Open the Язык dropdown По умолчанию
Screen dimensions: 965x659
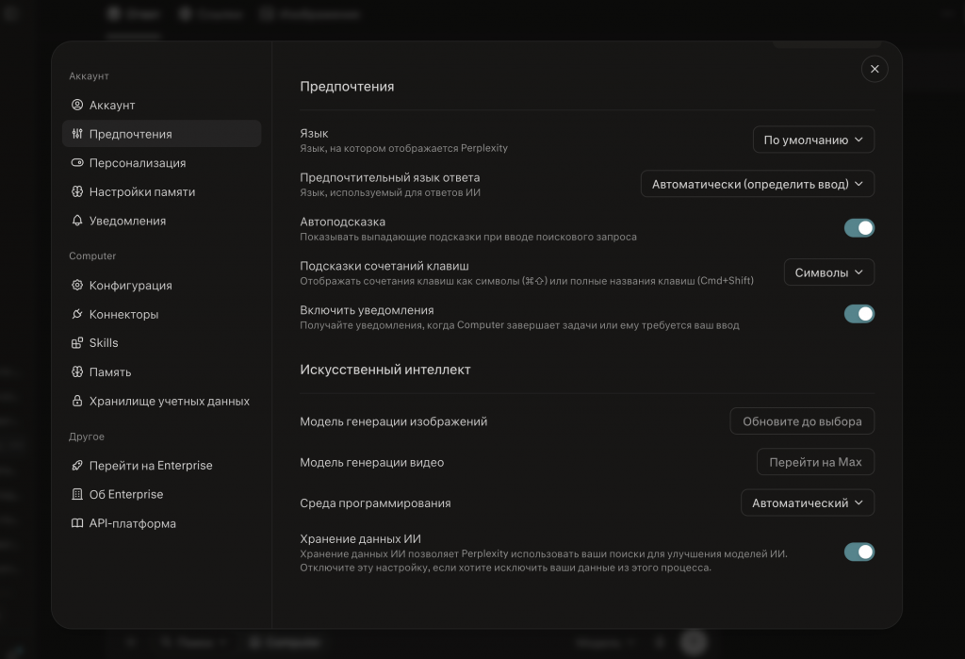coord(813,140)
